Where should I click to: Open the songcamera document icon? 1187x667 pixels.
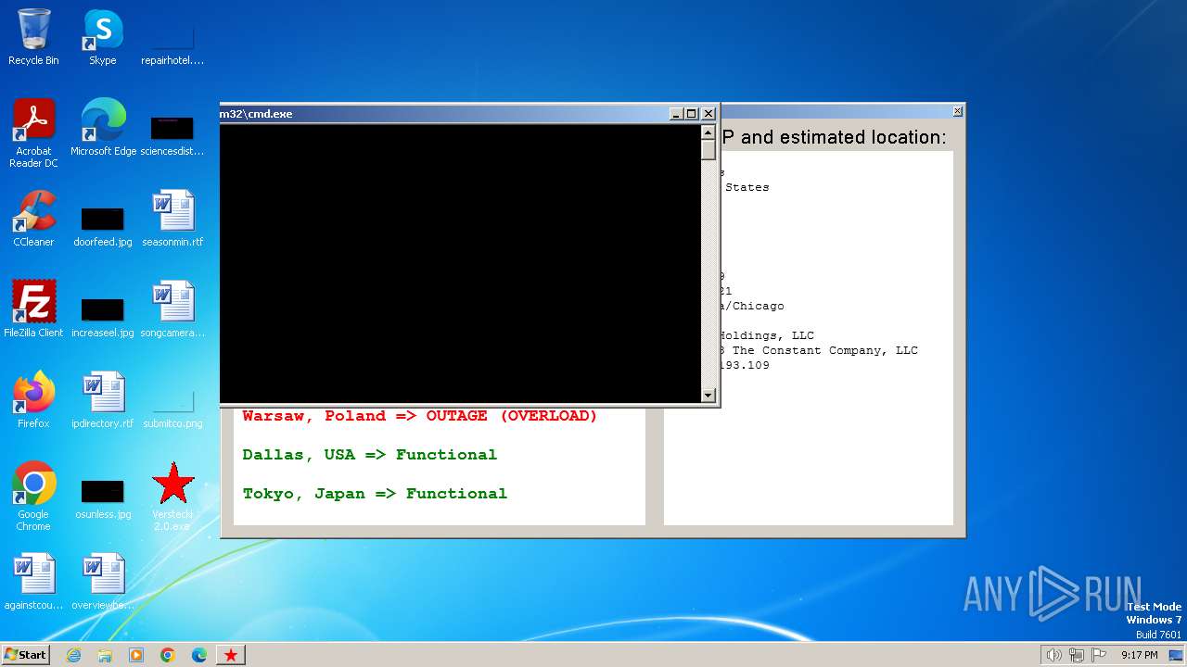pyautogui.click(x=172, y=309)
